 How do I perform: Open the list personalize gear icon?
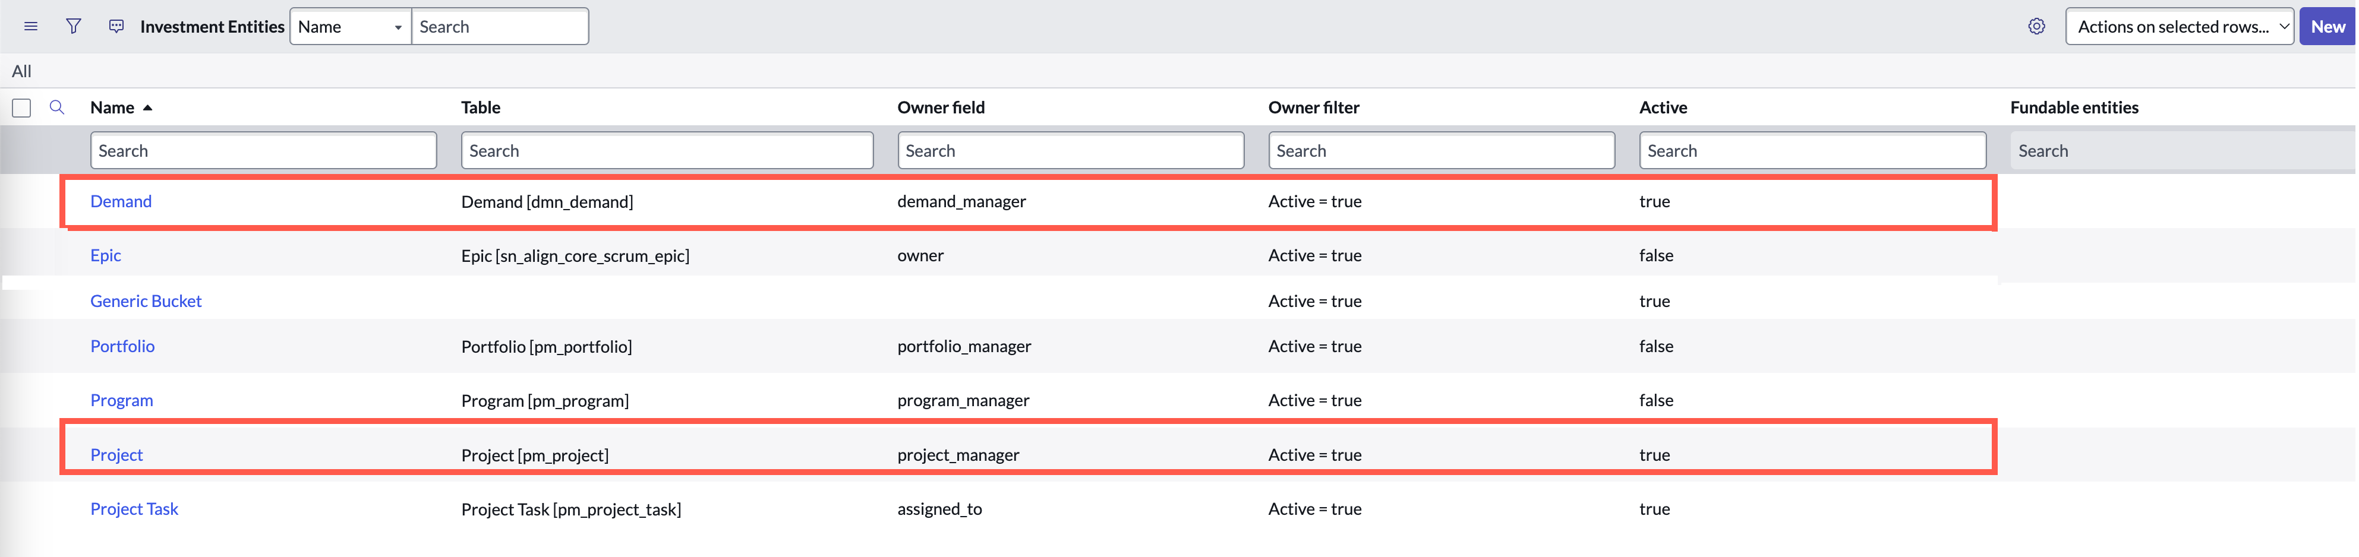(2036, 27)
